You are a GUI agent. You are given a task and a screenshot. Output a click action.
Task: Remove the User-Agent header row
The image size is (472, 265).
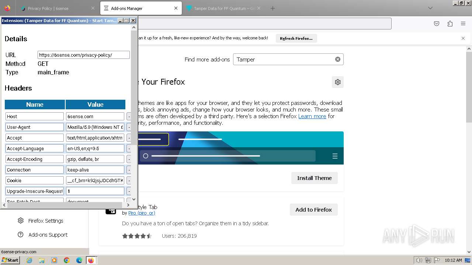coord(129,127)
